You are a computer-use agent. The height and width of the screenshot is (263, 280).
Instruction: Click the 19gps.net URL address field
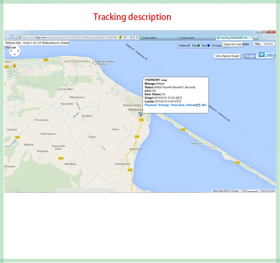tap(70, 38)
